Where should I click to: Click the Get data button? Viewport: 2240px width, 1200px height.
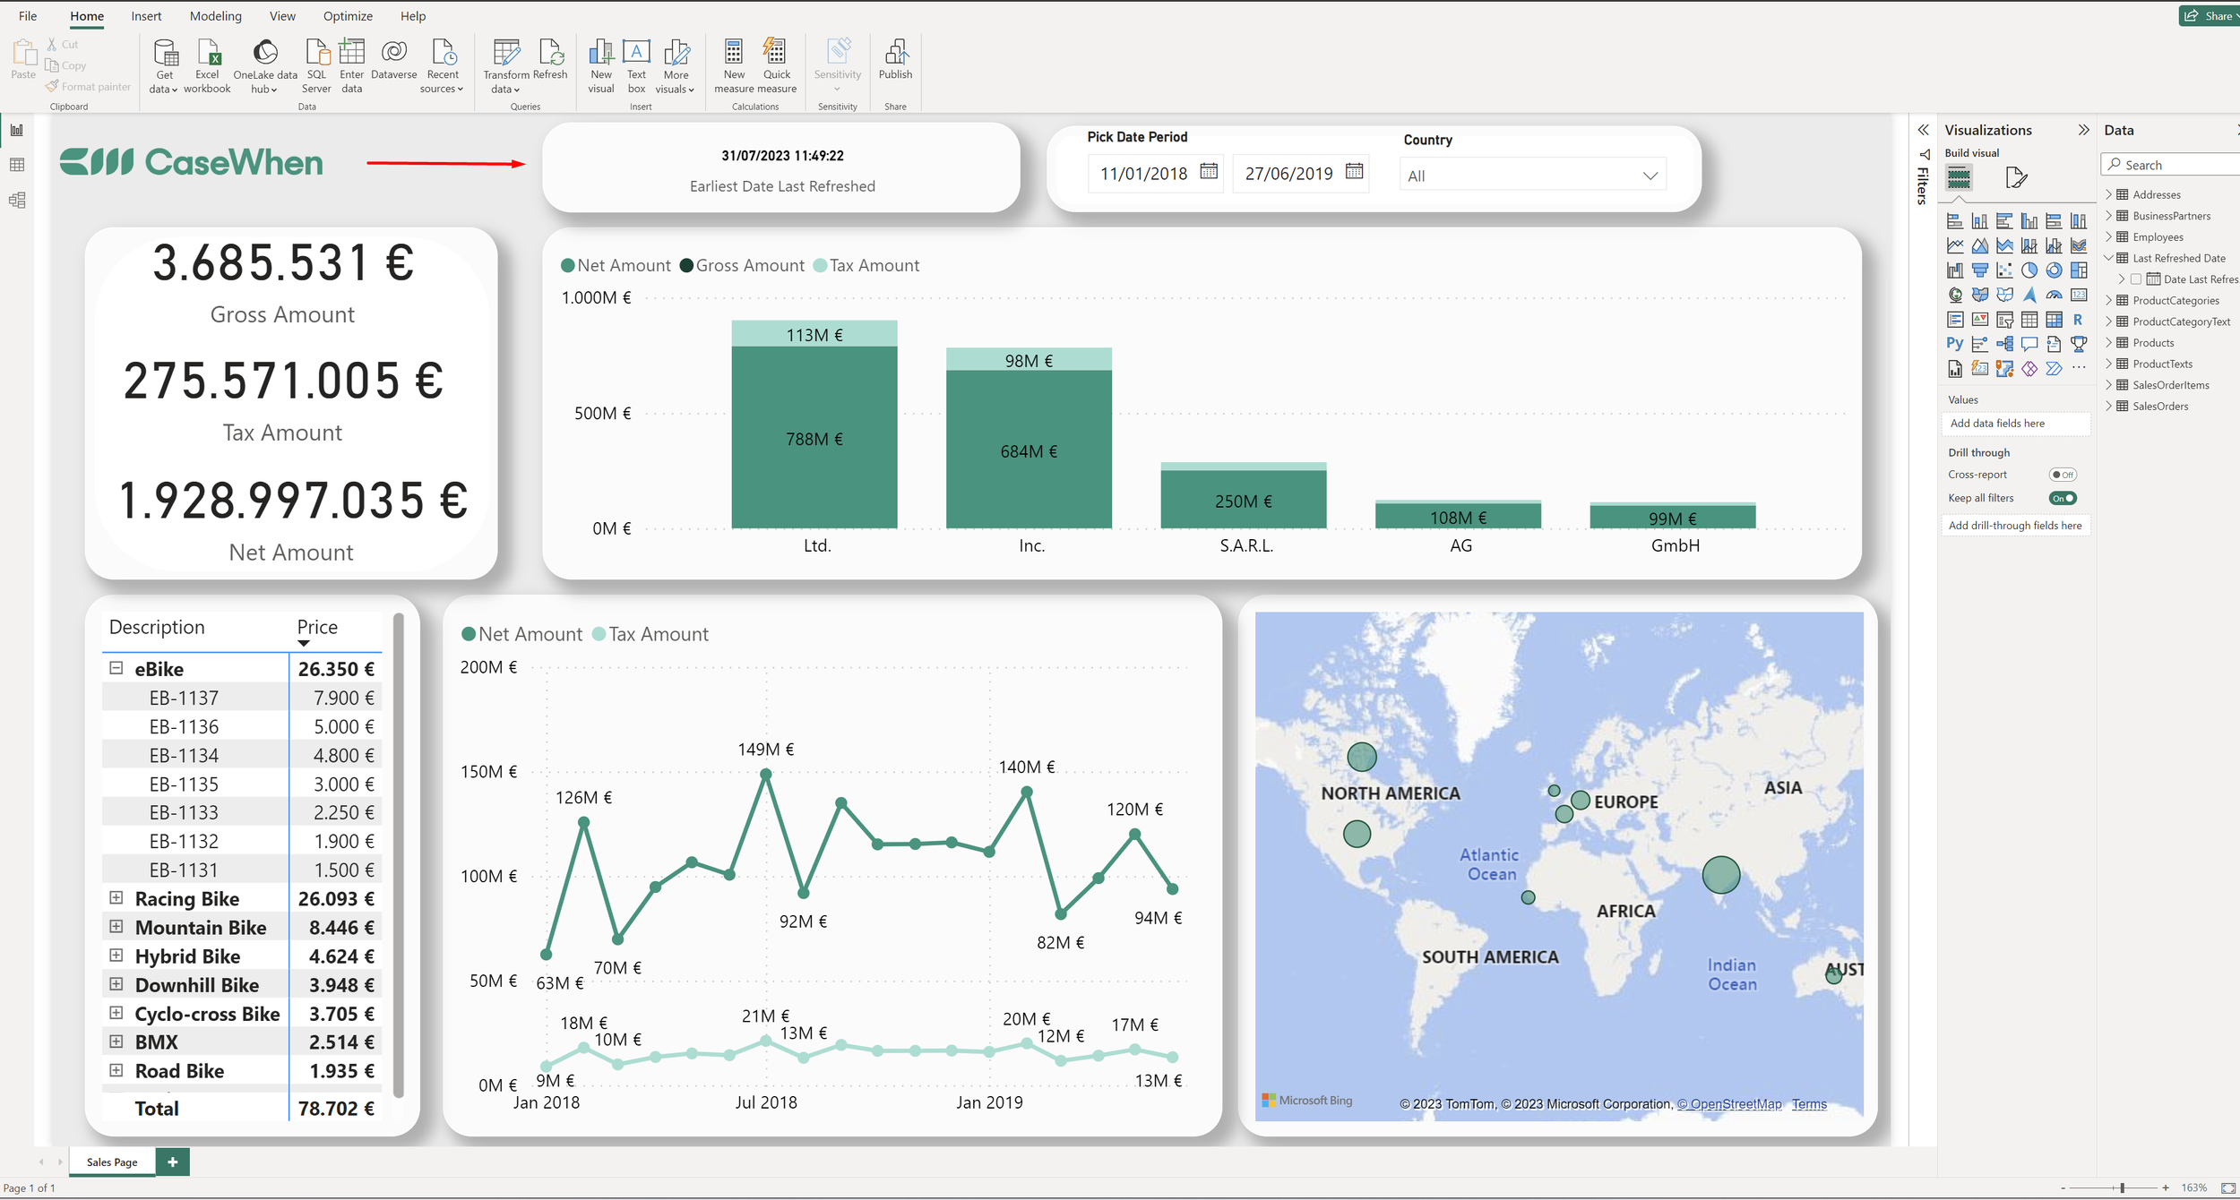pyautogui.click(x=164, y=63)
